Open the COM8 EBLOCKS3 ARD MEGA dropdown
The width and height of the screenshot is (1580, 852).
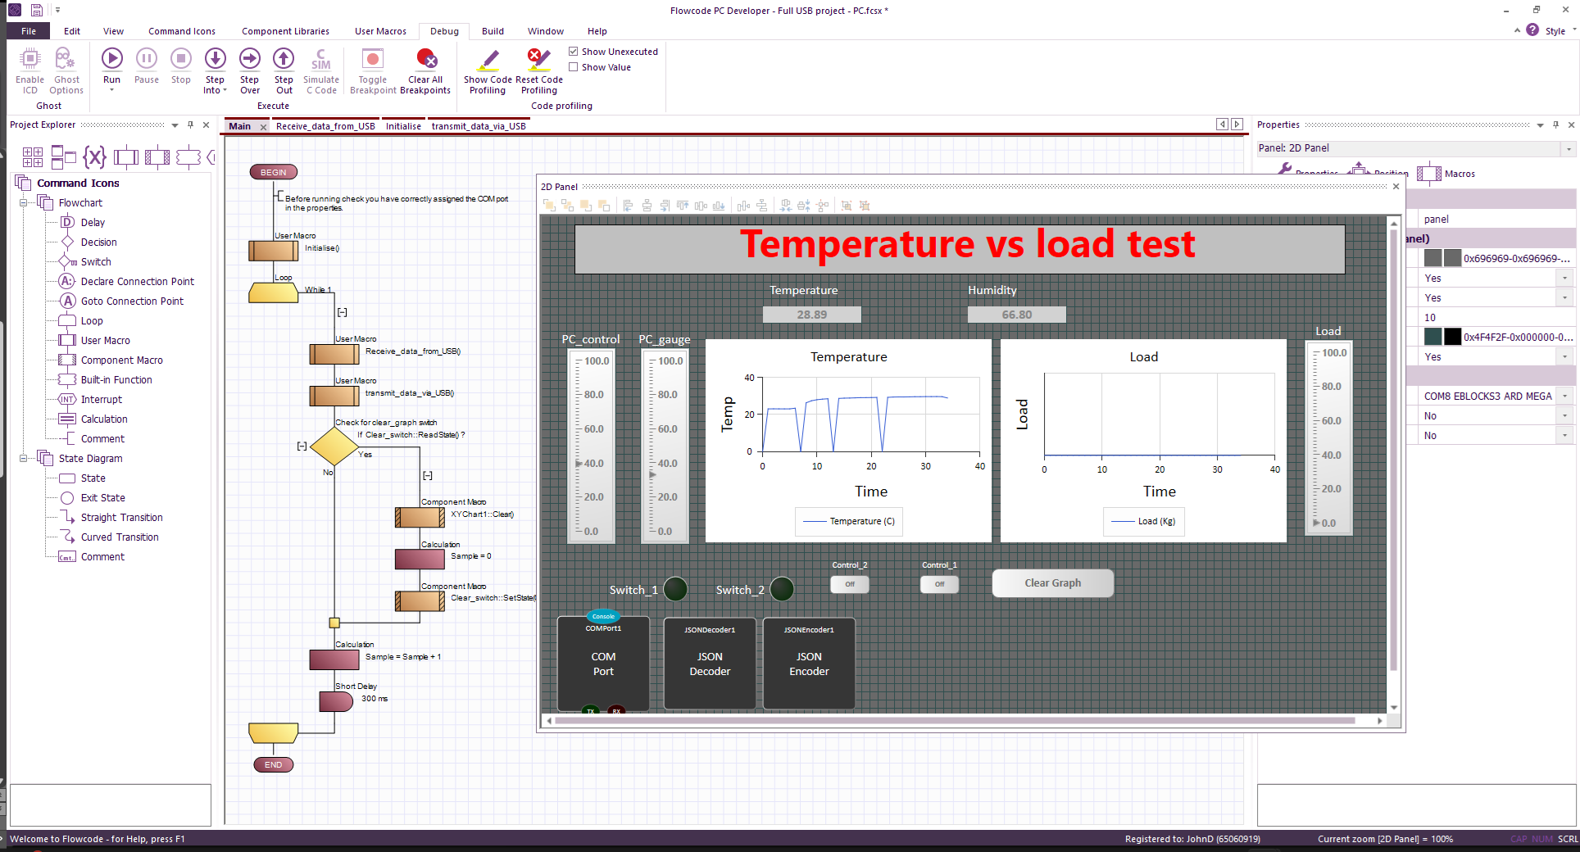(x=1564, y=396)
